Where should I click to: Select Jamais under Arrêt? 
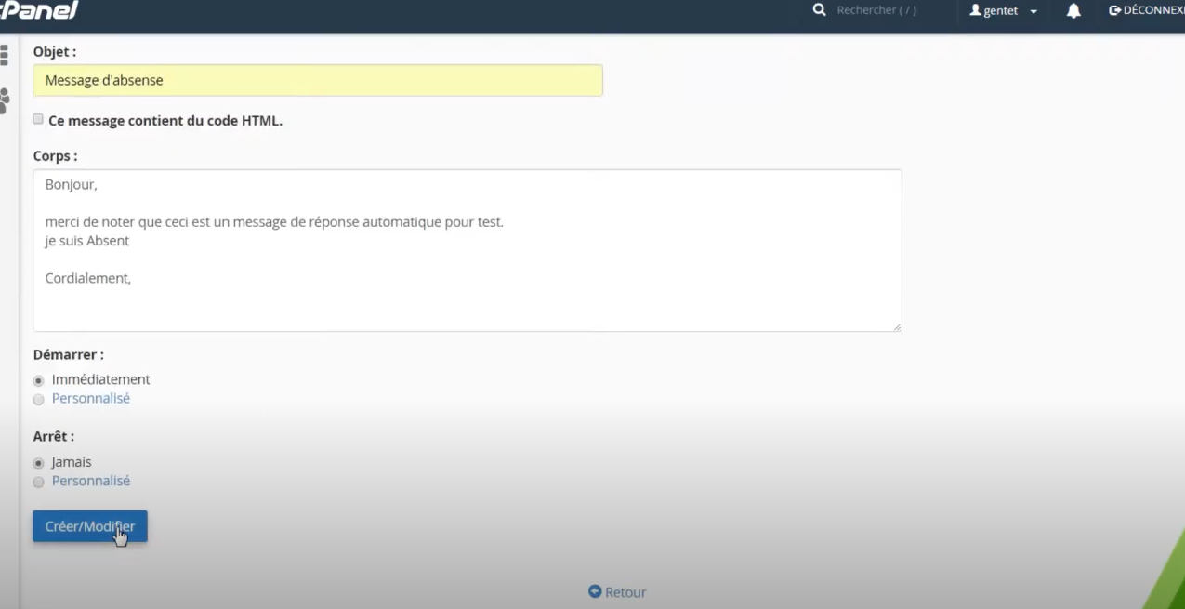pos(38,463)
